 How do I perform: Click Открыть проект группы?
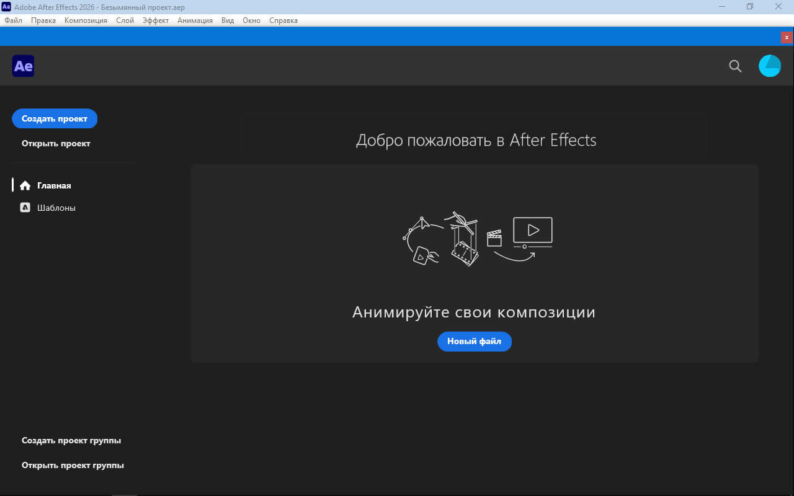point(73,466)
